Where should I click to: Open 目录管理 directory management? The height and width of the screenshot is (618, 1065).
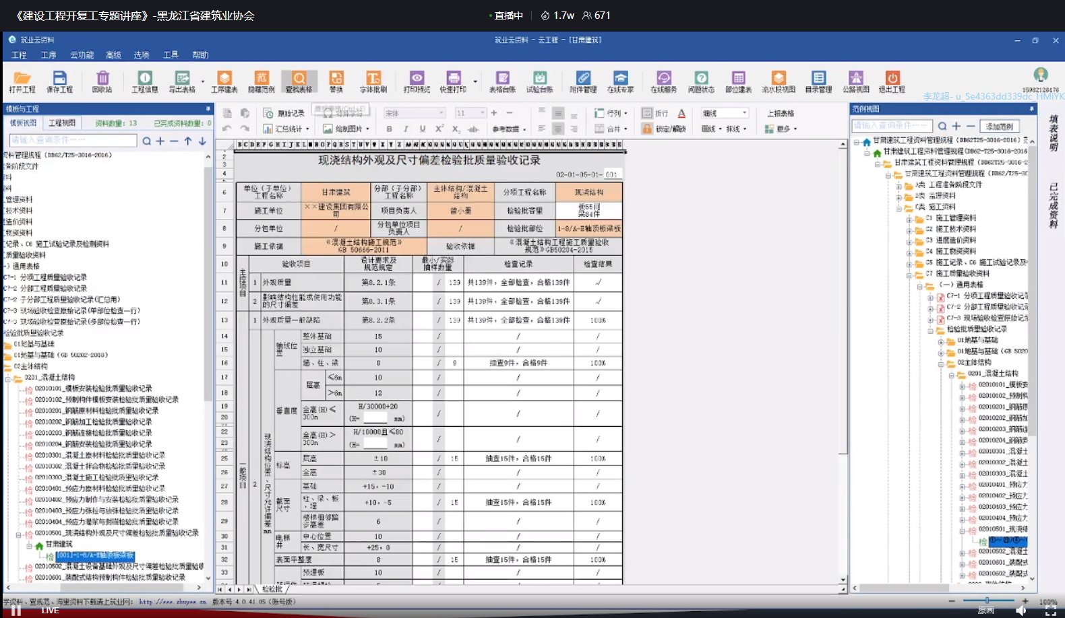pos(818,81)
